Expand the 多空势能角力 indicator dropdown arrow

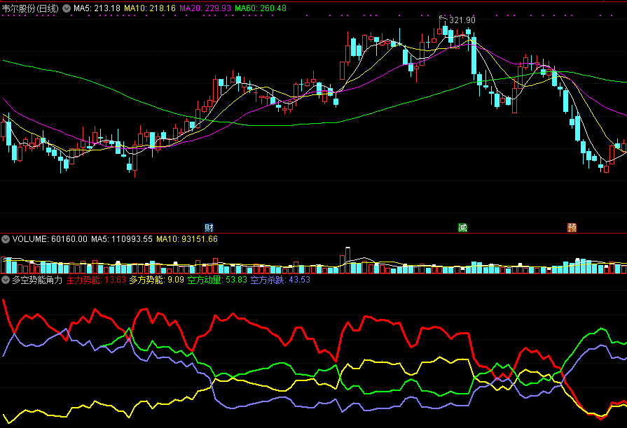click(x=6, y=280)
